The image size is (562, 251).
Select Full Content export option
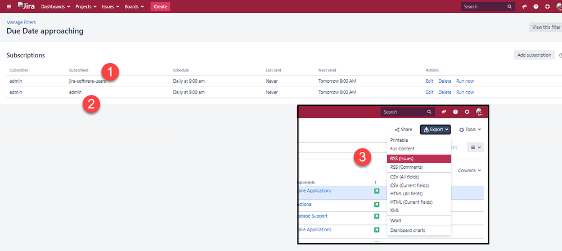tap(419, 149)
